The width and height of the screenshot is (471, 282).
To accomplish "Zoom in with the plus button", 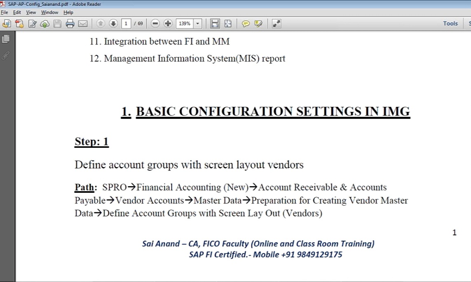I will point(168,24).
